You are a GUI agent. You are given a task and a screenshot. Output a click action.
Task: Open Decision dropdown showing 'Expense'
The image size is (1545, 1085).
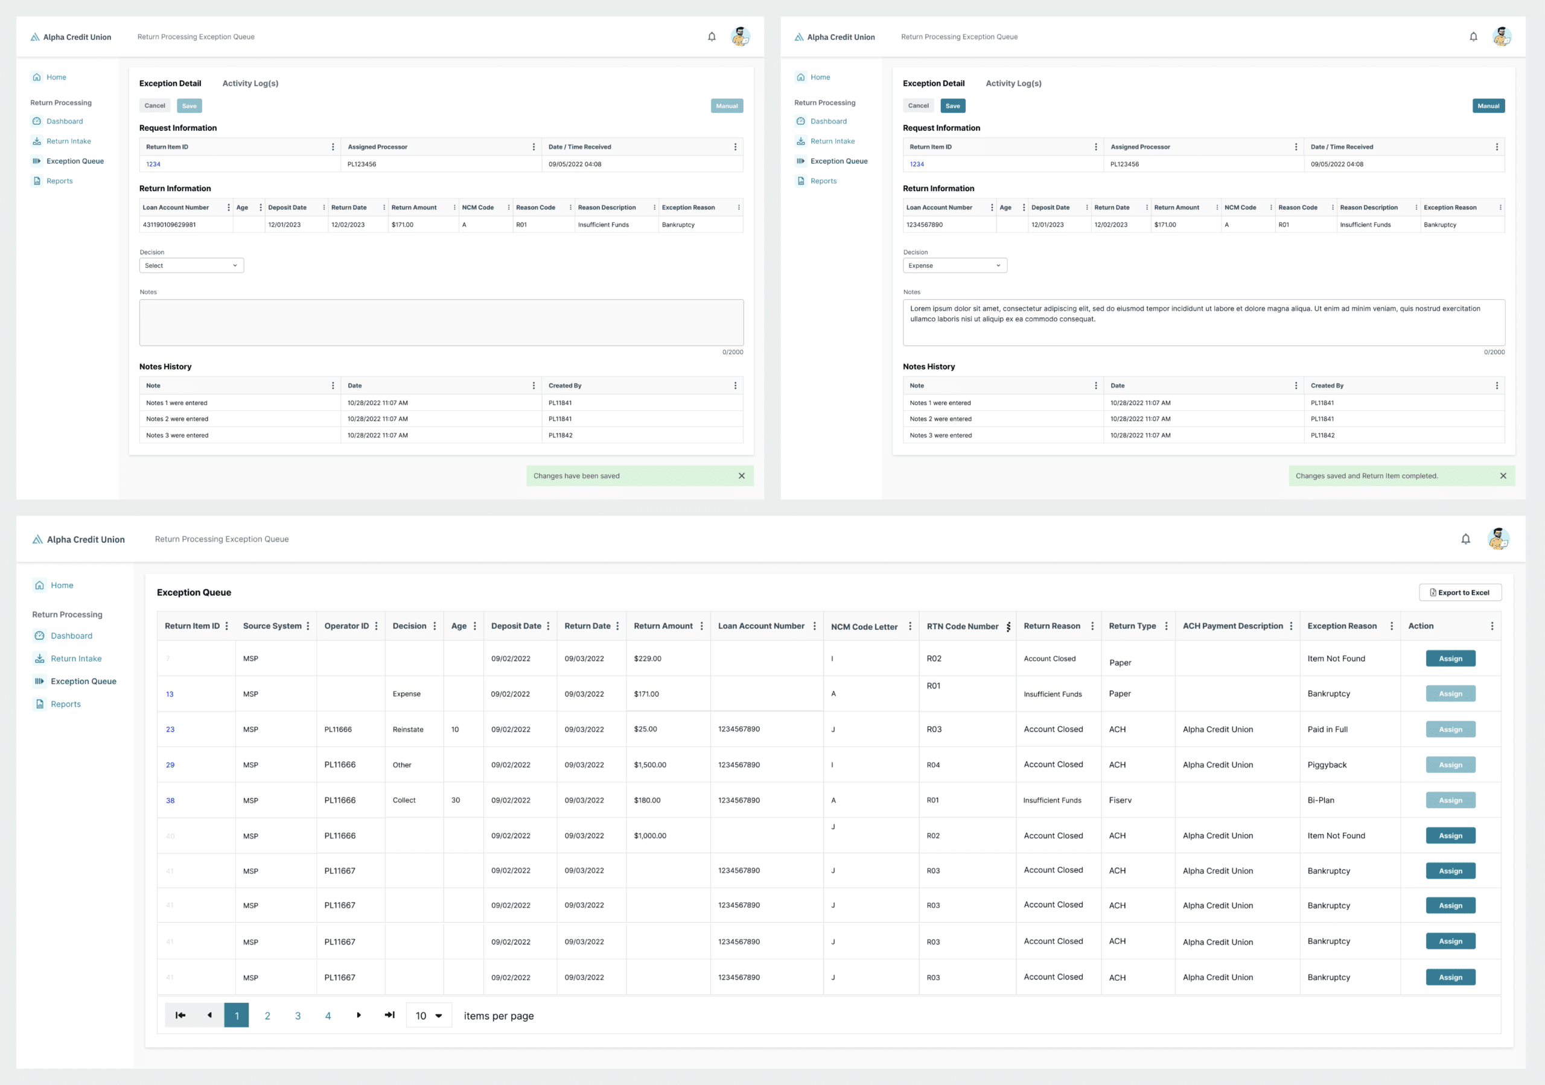[955, 266]
